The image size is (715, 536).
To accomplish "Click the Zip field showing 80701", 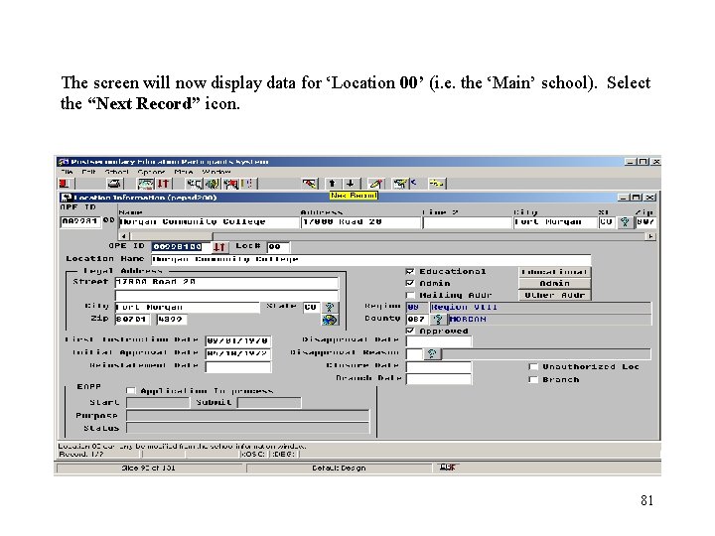I will [132, 320].
